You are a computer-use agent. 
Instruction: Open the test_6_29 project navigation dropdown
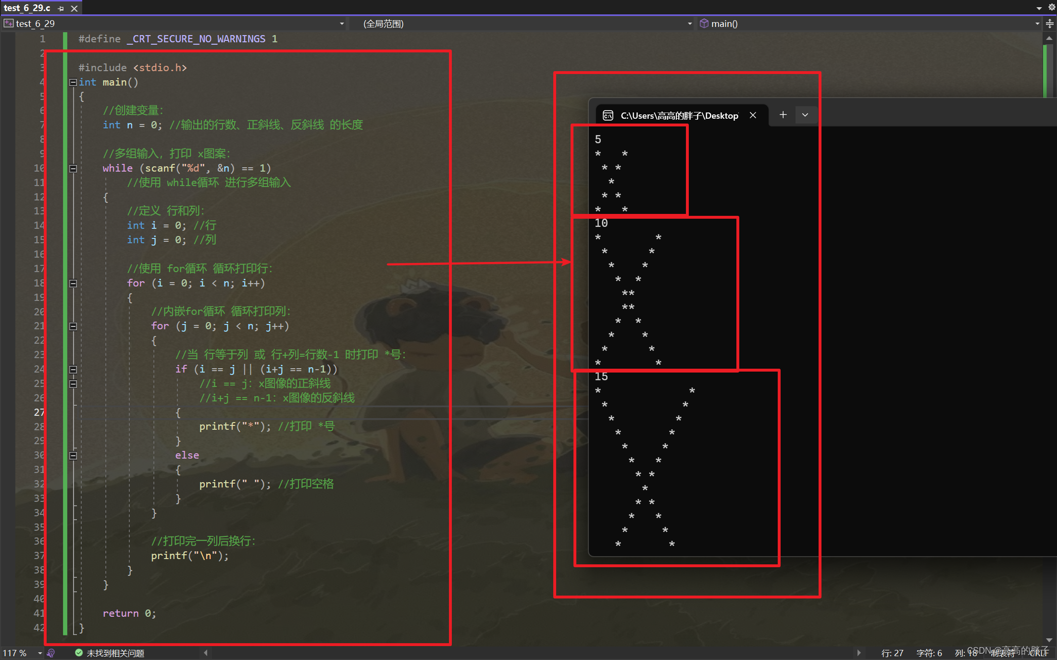point(342,24)
